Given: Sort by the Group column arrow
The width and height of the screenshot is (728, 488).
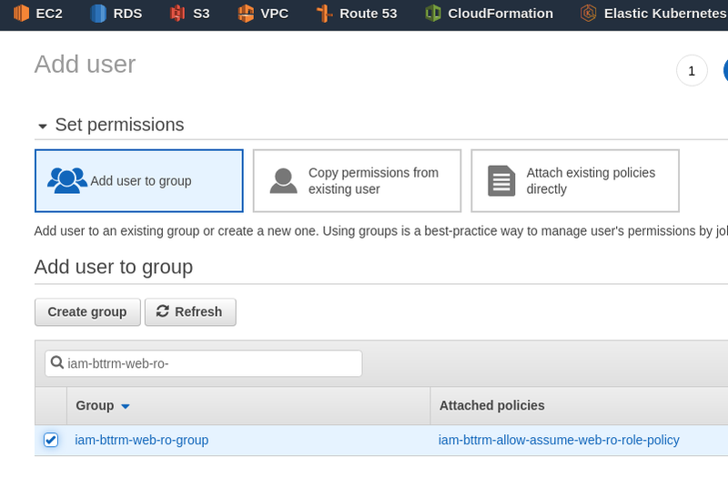Looking at the screenshot, I should pyautogui.click(x=126, y=406).
